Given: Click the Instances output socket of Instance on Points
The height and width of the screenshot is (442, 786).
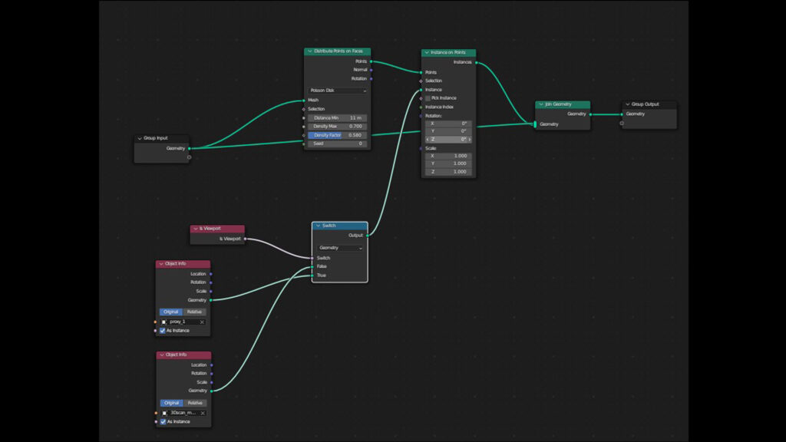Looking at the screenshot, I should click(x=477, y=61).
